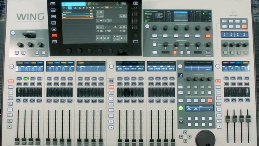Tap the lit orange button left of first fader bank
The width and height of the screenshot is (259, 146).
pyautogui.click(x=11, y=81)
